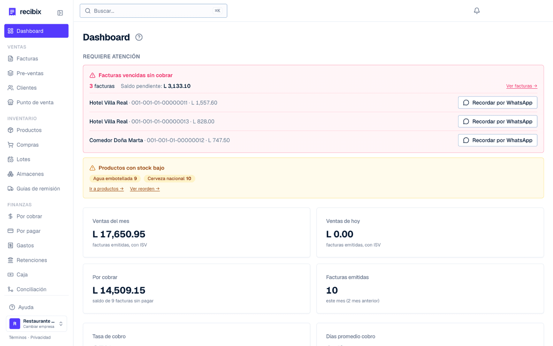Remind Hotel Villa Real invoice 00000013 via WhatsApp

(497, 121)
